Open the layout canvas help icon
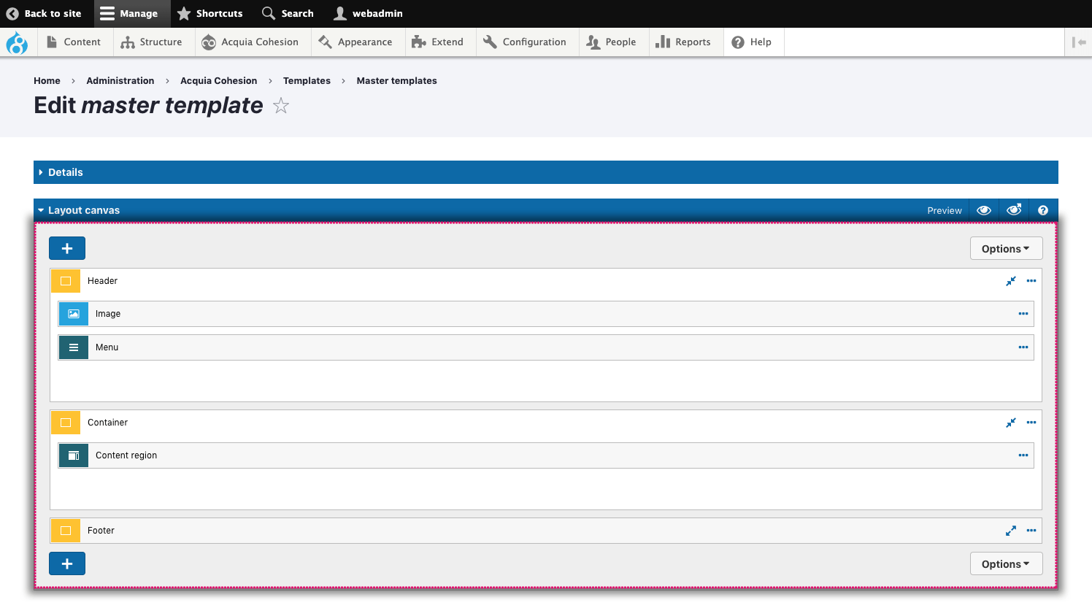 tap(1043, 210)
